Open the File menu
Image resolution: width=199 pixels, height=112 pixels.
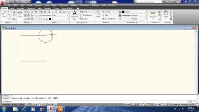click(9, 5)
